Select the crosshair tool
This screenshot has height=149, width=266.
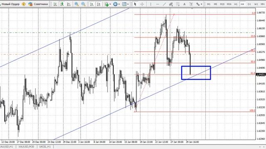[142, 4]
